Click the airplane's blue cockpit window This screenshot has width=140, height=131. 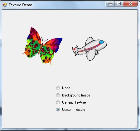point(102,42)
